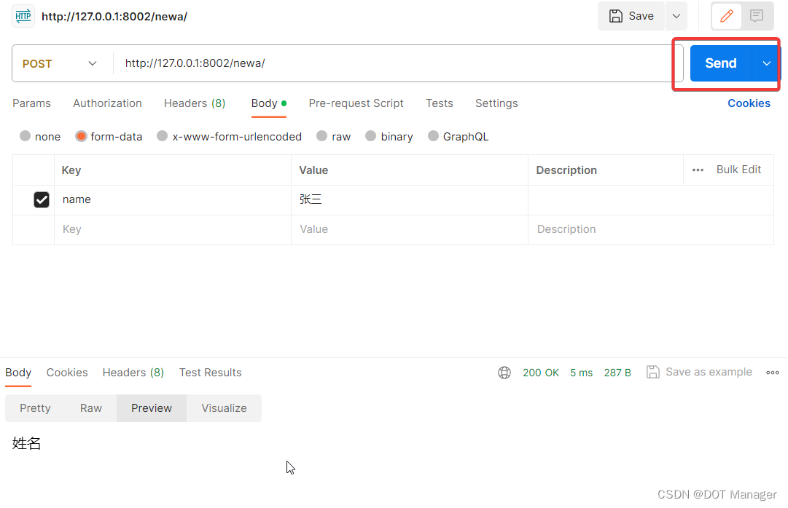Image resolution: width=788 pixels, height=508 pixels.
Task: Uncheck the name row checkbox
Action: click(42, 200)
